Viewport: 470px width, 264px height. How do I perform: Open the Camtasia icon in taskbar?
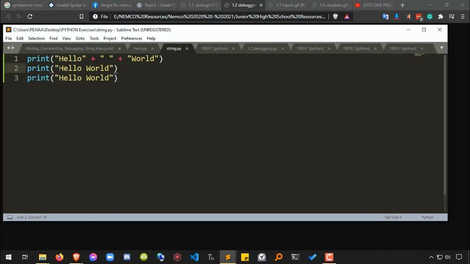pos(329,257)
